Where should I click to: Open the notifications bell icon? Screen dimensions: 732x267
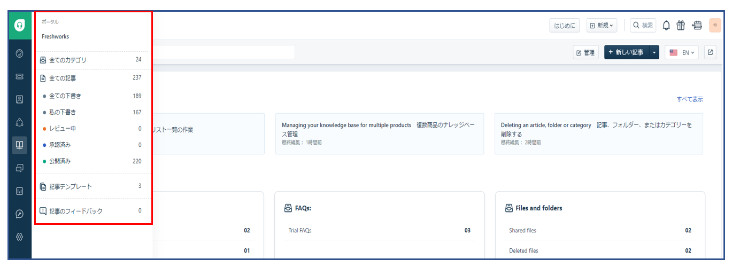[666, 25]
